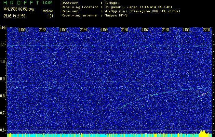This screenshot has height=137, width=215.
Task: Select the 1.0 frequency axis label
Action: [x=2, y=62]
